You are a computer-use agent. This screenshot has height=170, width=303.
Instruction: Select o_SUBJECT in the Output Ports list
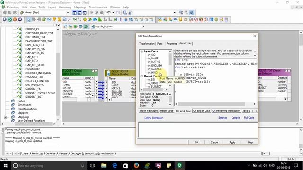tap(155, 87)
